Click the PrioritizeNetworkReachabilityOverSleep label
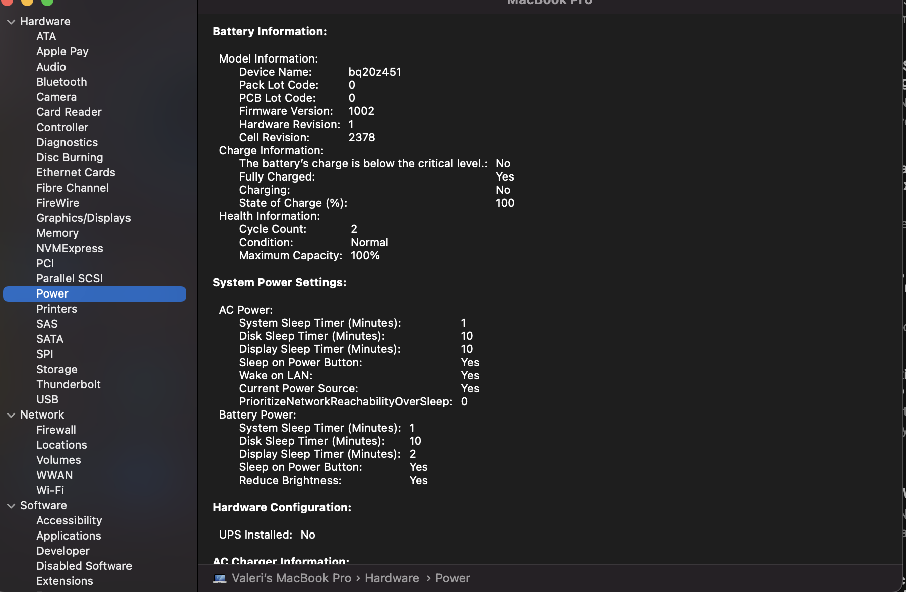906x592 pixels. tap(346, 401)
